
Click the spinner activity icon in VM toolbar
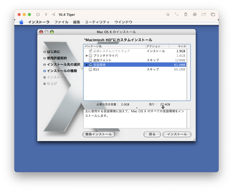[x=168, y=14]
